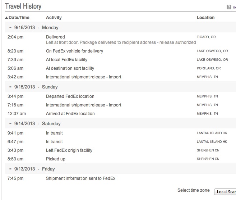Click the Travel History heading
The image size is (236, 200).
coord(23,6)
